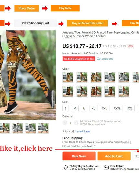Choose size 4XL

point(130,108)
